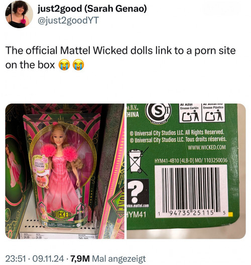
Task: Open the just2good profile avatar
Action: 19,14
